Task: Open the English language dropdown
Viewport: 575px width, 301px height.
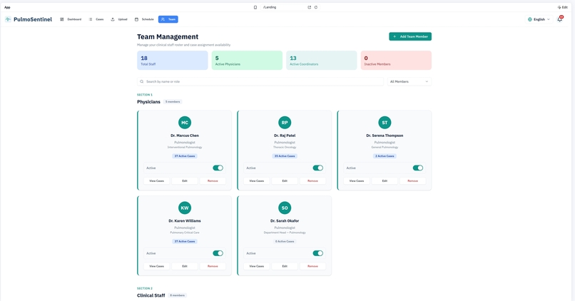Action: coord(539,19)
